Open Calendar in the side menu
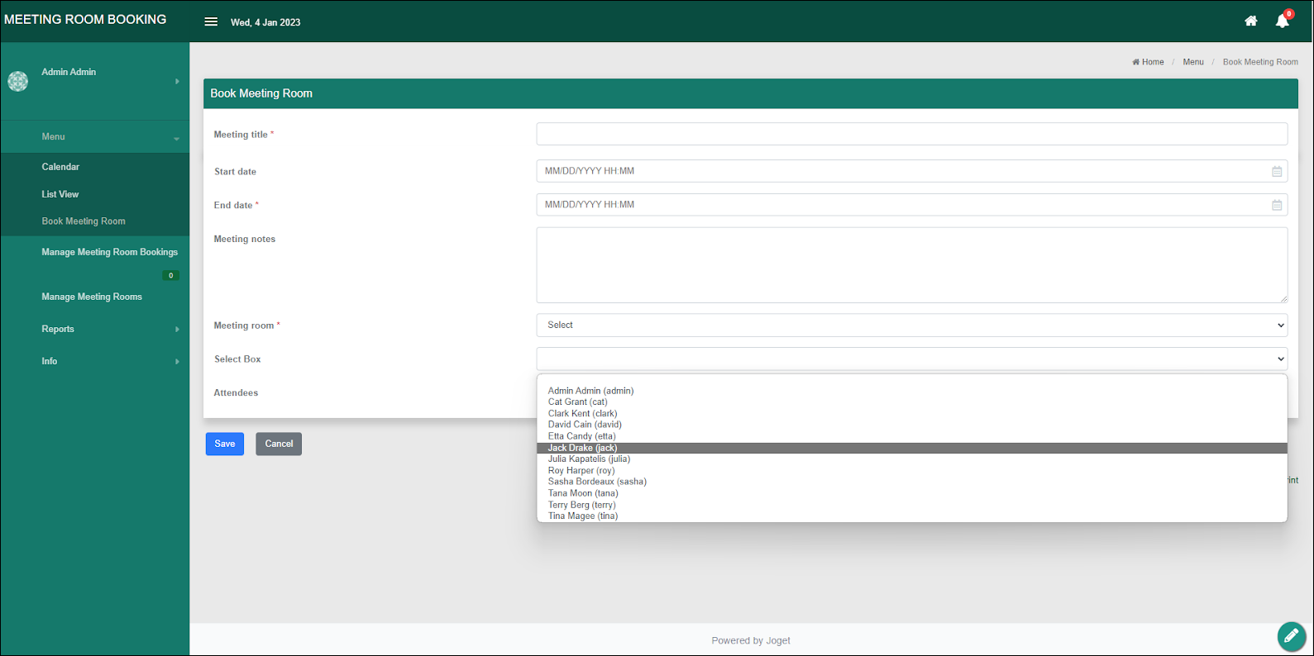The image size is (1314, 656). click(x=60, y=167)
